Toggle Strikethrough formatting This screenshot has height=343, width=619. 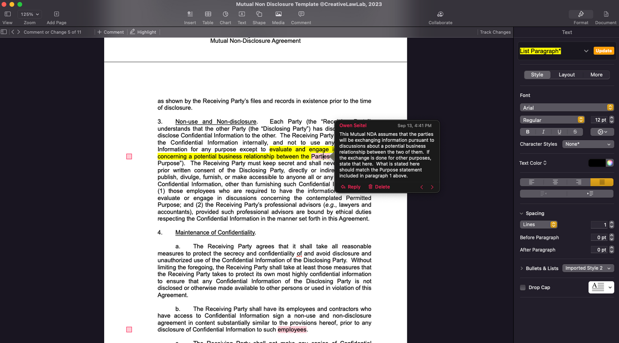[575, 132]
